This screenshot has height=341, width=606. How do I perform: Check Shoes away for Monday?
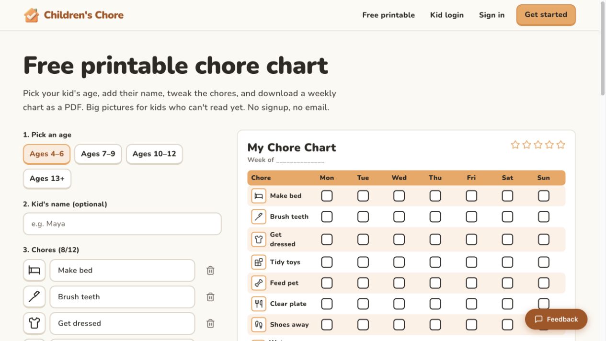[x=327, y=325]
